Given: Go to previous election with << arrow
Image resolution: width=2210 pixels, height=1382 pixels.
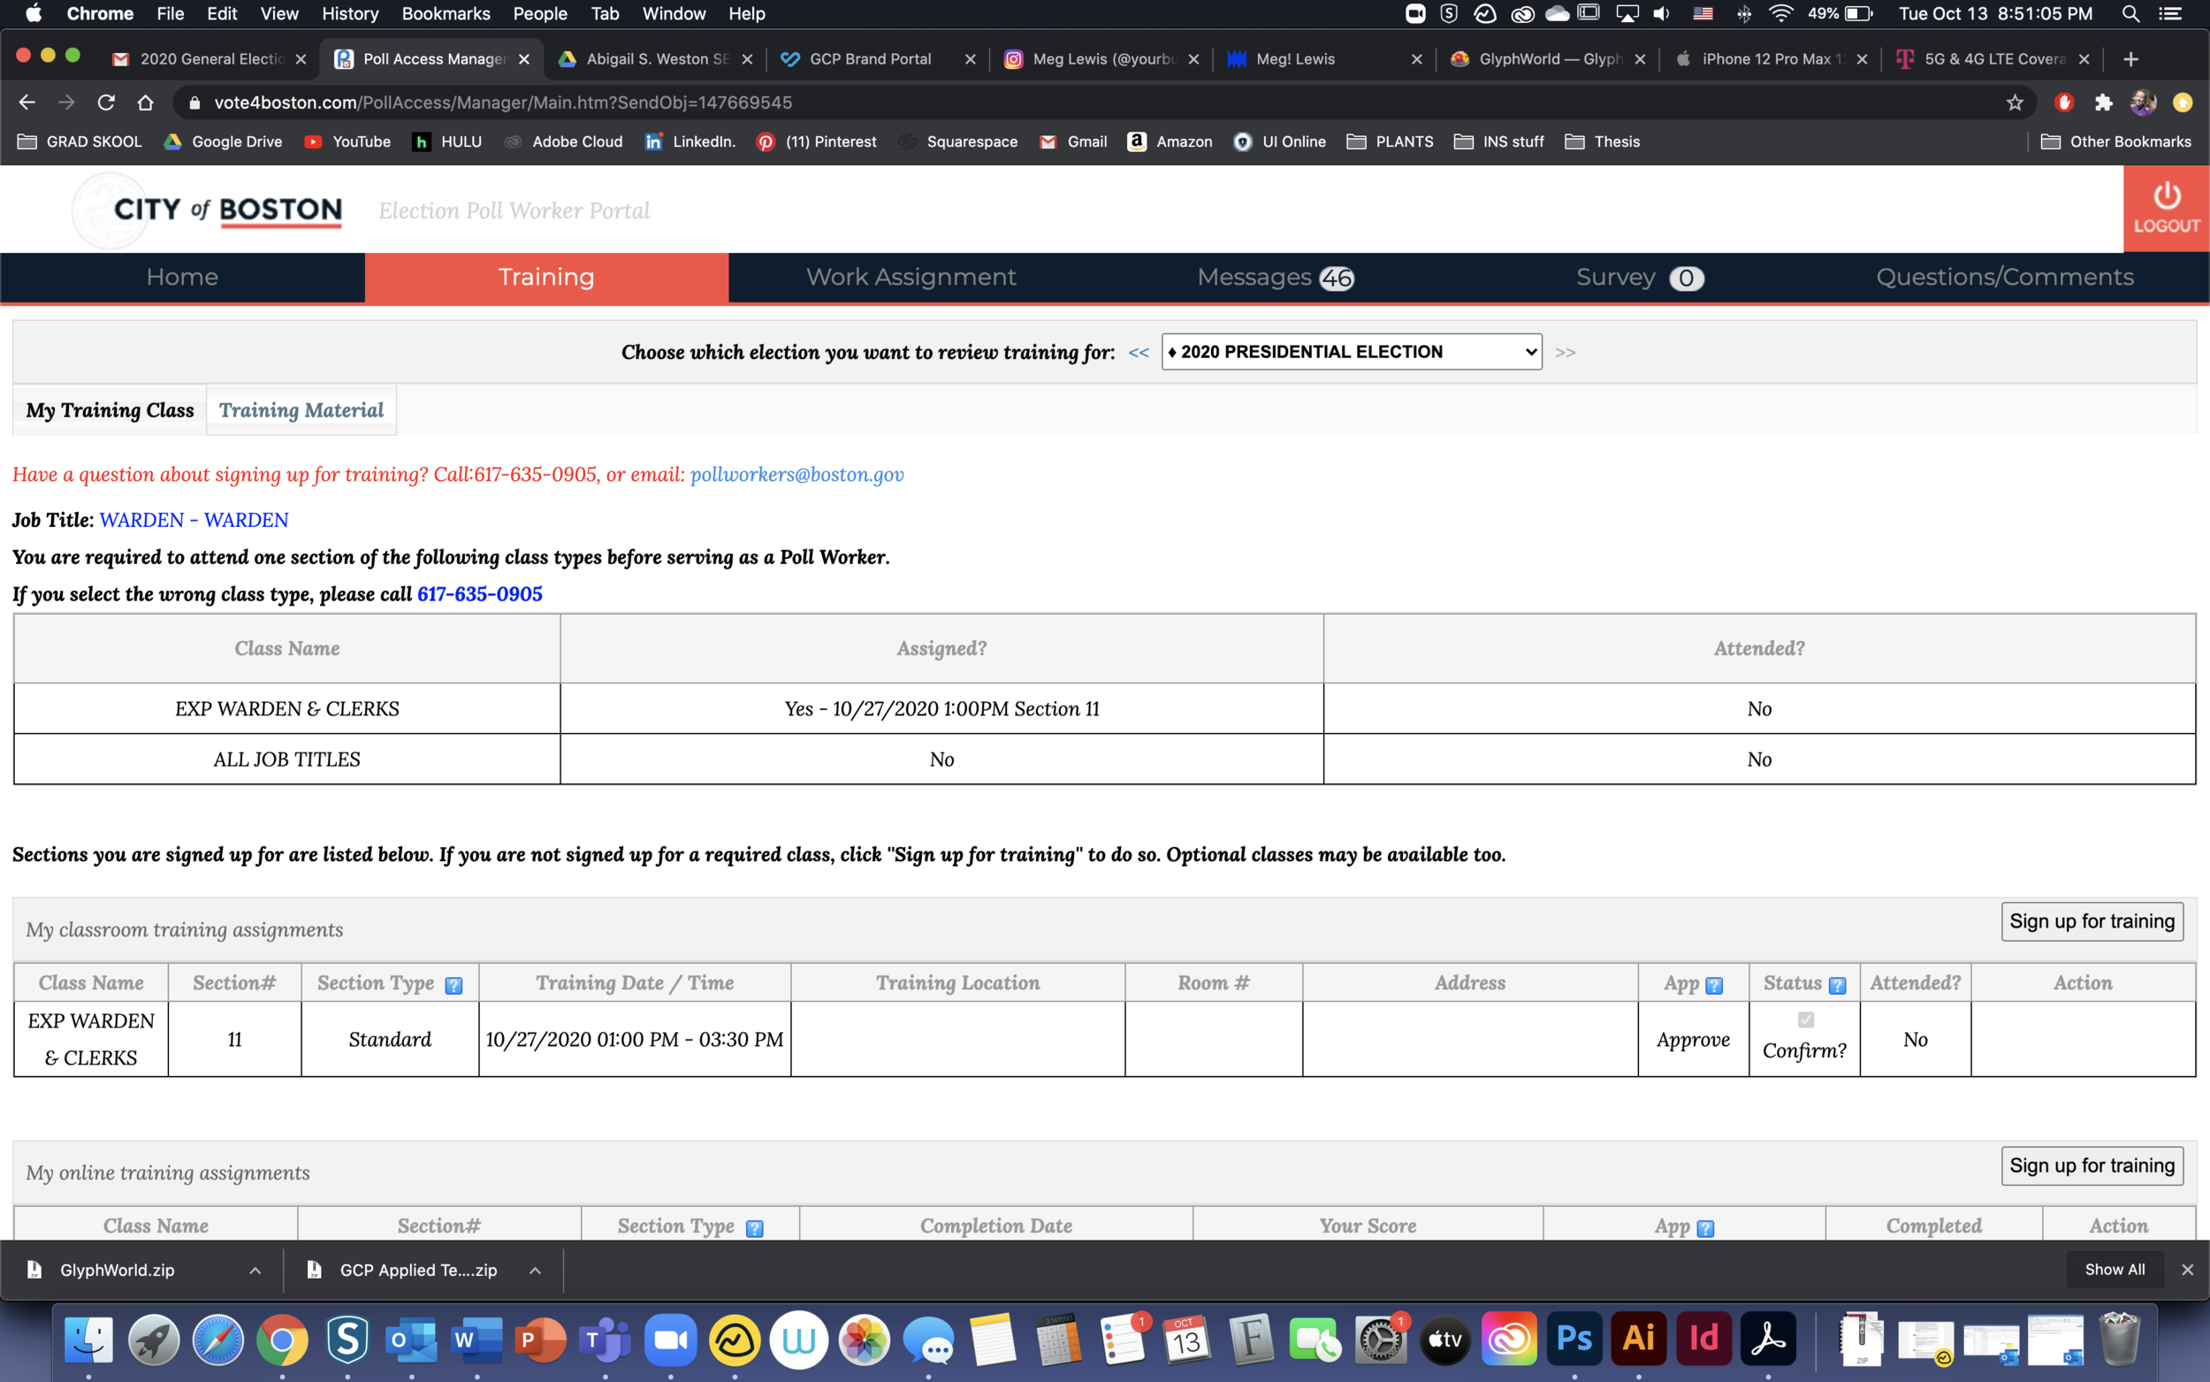Looking at the screenshot, I should pyautogui.click(x=1139, y=353).
